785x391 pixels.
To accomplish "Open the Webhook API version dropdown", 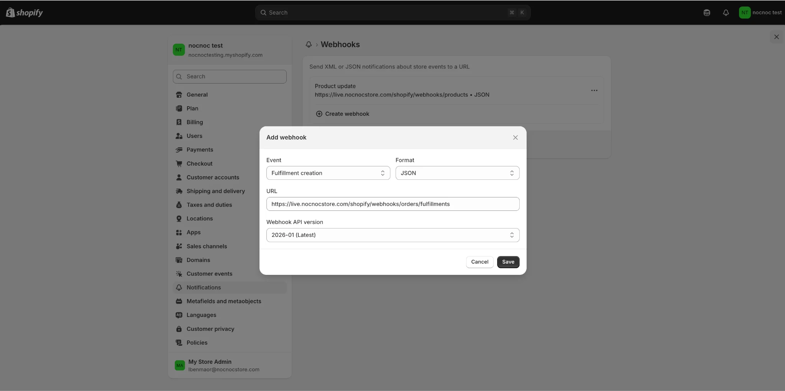I will (x=393, y=235).
